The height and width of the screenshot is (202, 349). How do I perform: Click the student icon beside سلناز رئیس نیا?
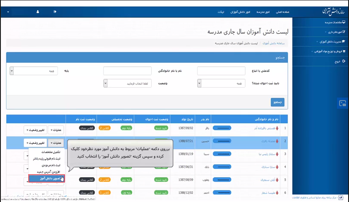[x=277, y=154]
